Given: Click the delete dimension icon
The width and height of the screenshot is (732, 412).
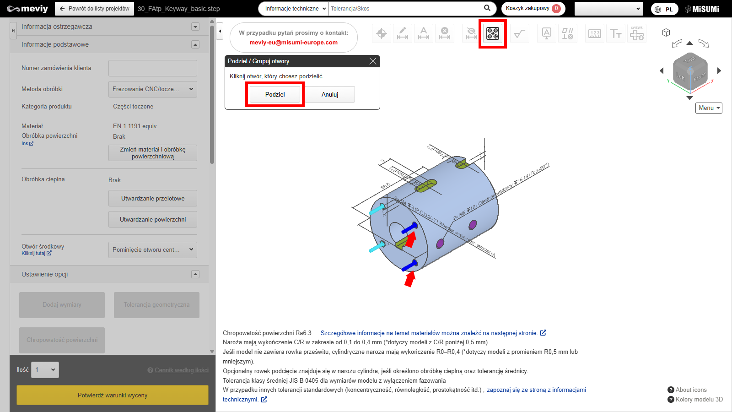Looking at the screenshot, I should point(444,33).
